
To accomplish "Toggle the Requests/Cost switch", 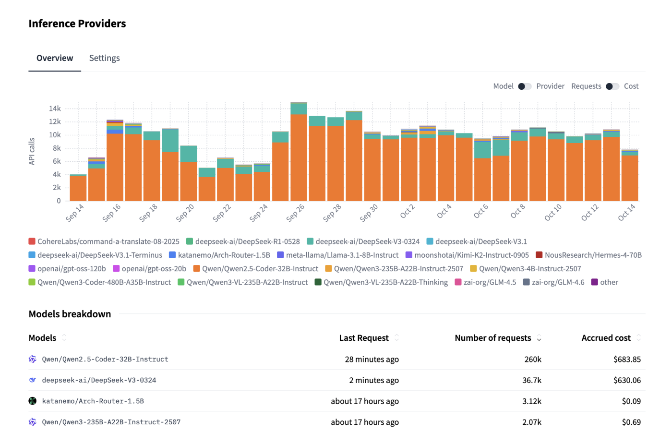I will pyautogui.click(x=612, y=86).
